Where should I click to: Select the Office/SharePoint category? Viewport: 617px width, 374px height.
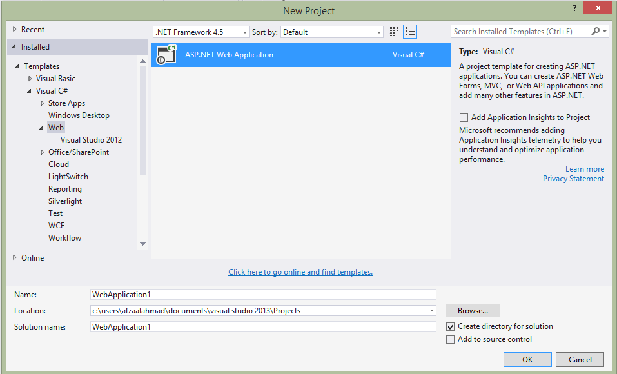pyautogui.click(x=79, y=152)
